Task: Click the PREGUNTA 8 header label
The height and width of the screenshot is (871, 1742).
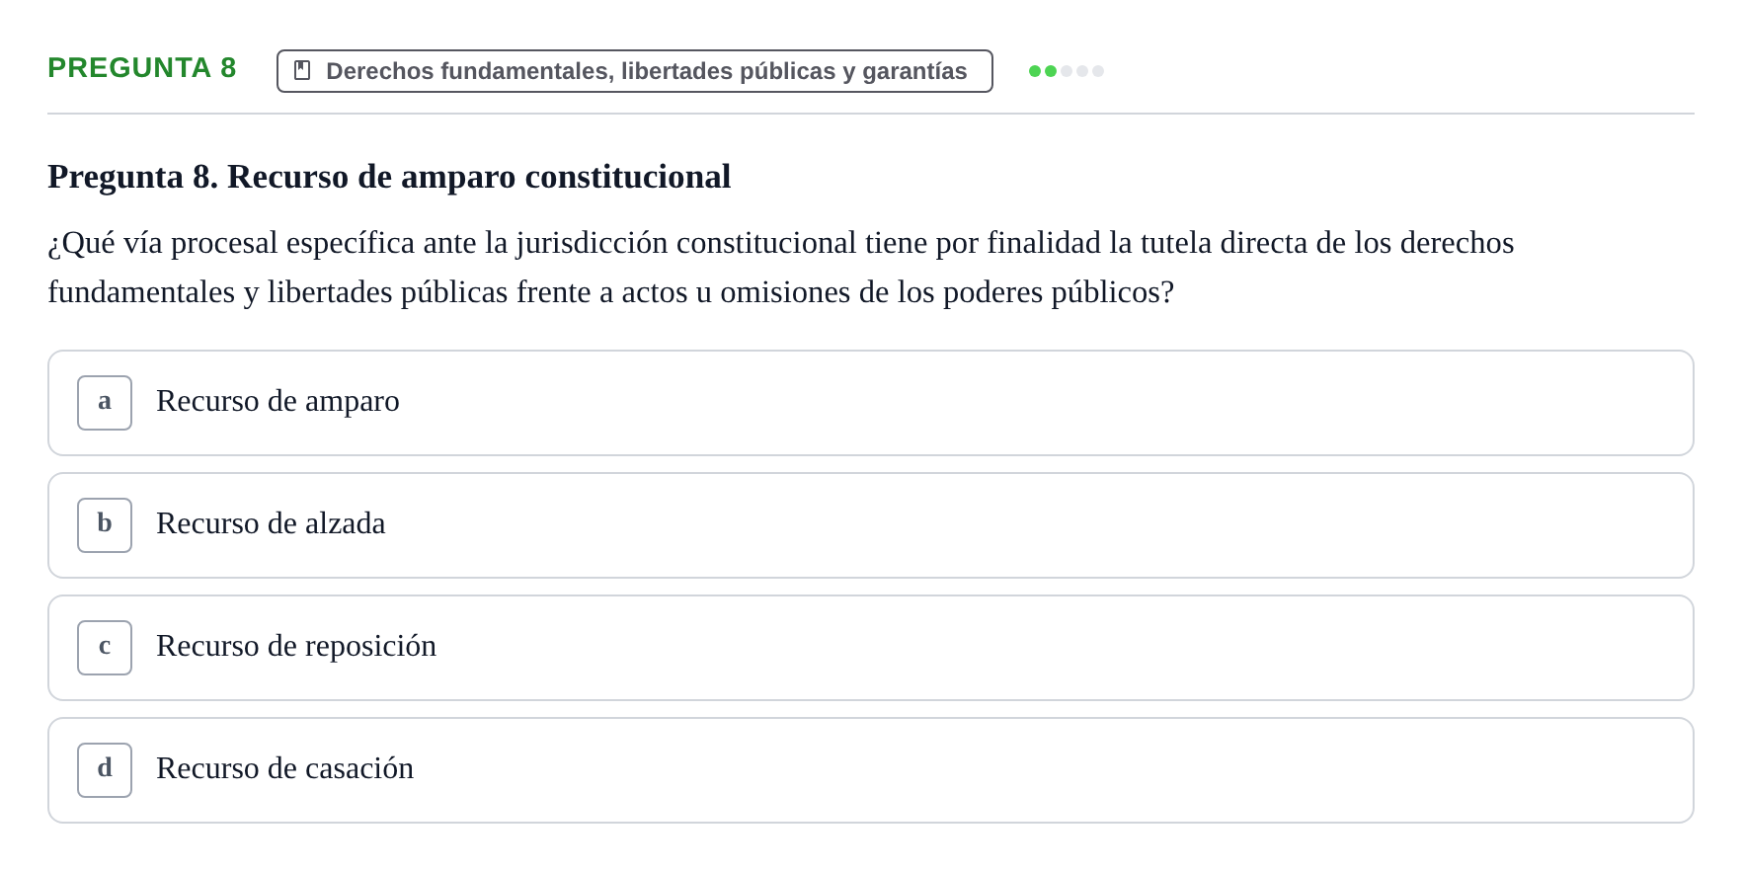Action: click(x=142, y=68)
